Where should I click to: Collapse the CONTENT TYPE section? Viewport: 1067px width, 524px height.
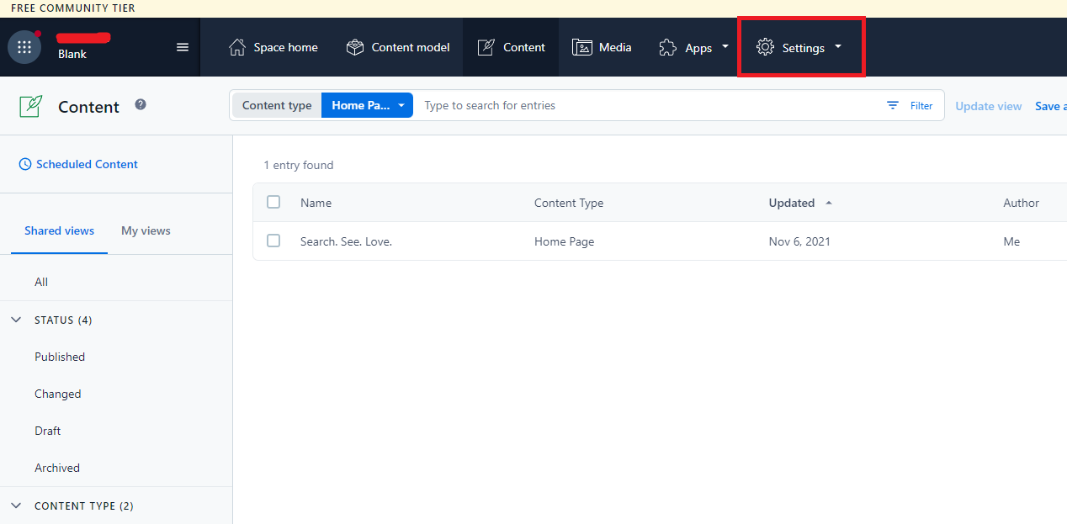click(x=16, y=505)
